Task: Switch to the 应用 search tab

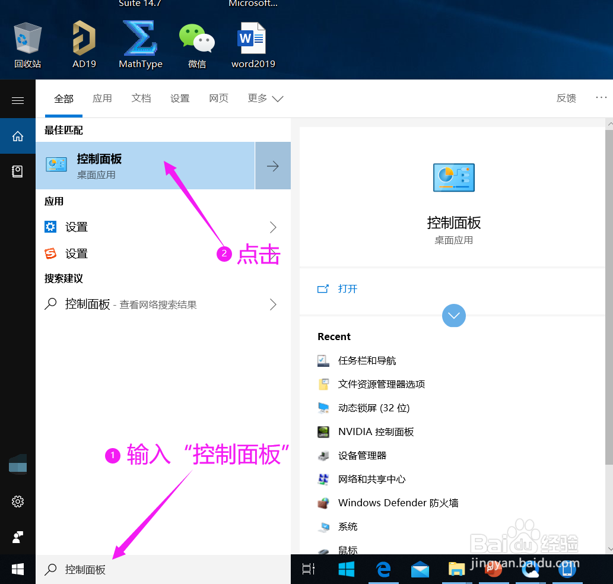Action: [102, 98]
